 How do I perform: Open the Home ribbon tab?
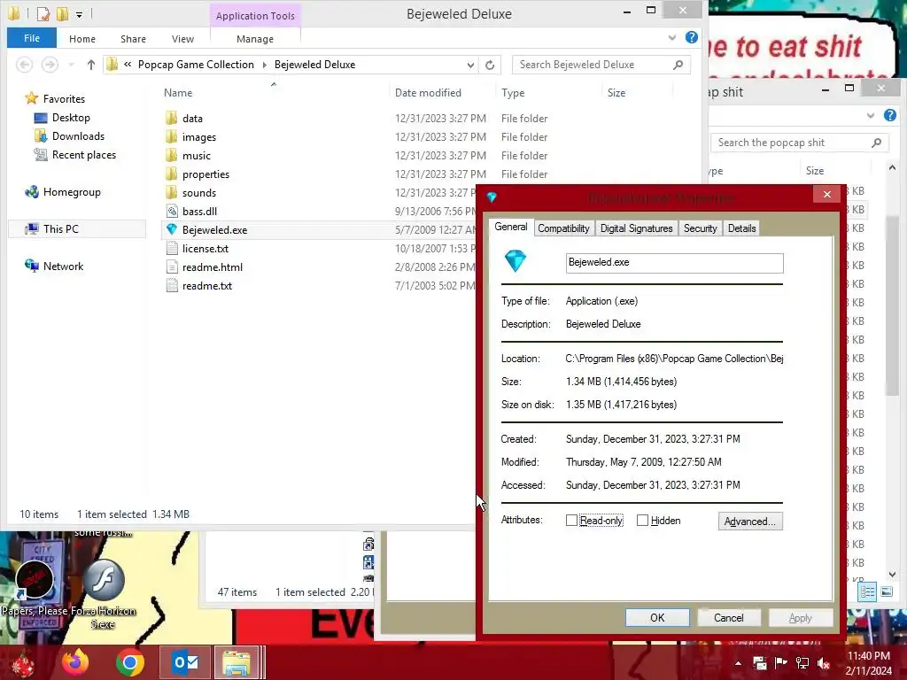tap(82, 39)
